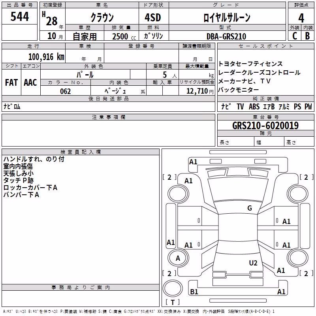Viewport: 316px width, 316px height.
Task: Click the spare tire circle above T
Action: pos(173,288)
